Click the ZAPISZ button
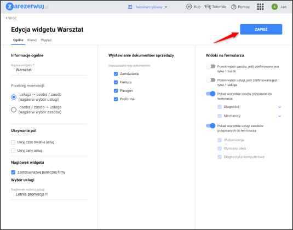Screen dimensions: 293x230 261,30
